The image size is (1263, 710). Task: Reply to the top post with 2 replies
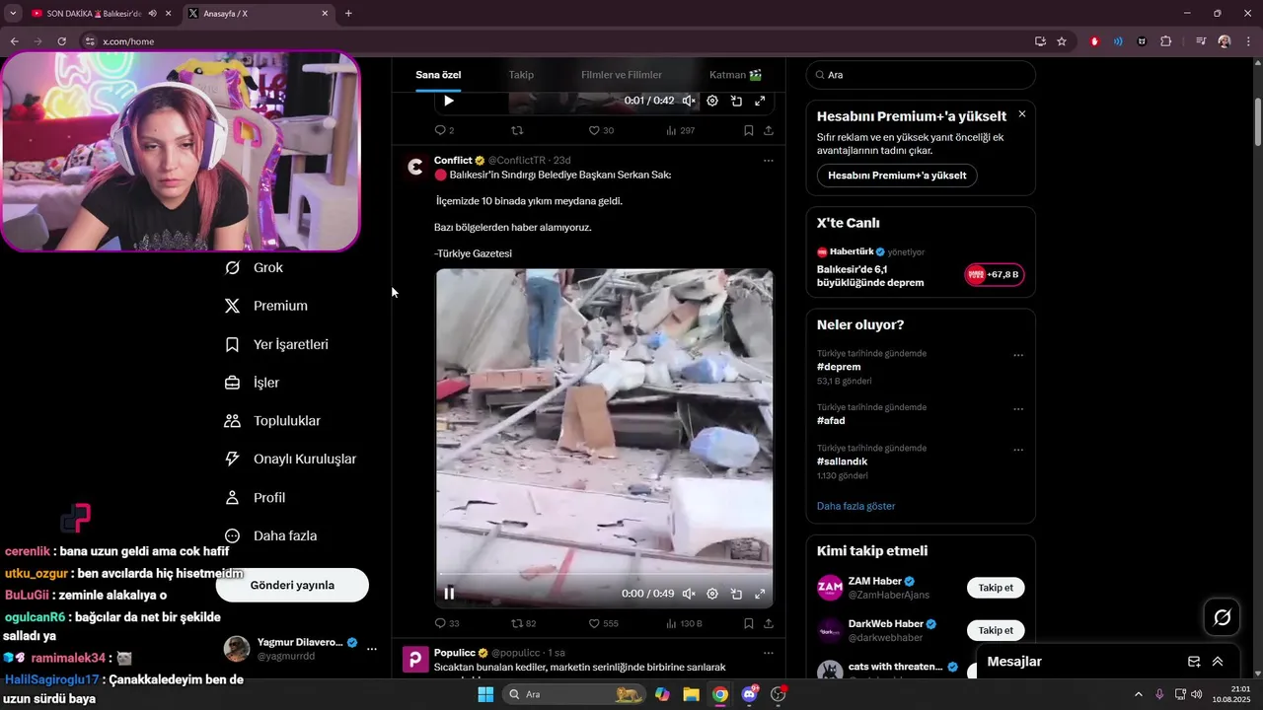444,130
